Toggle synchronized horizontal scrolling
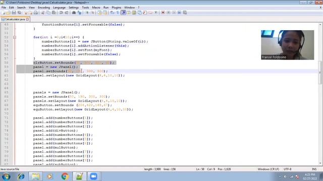 (x=105, y=13)
